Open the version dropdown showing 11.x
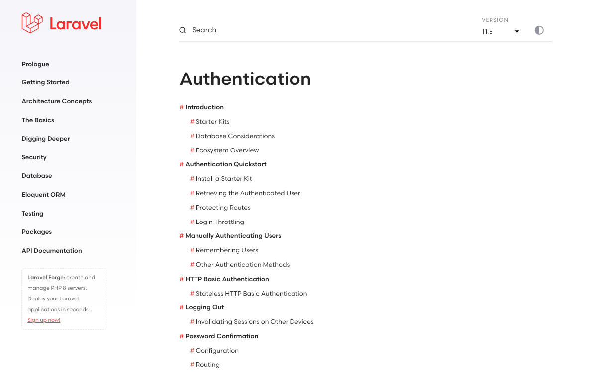This screenshot has width=589, height=372. pyautogui.click(x=500, y=31)
